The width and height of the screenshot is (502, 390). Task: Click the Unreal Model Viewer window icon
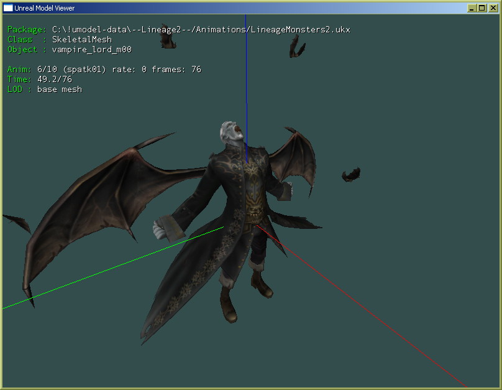pos(8,8)
